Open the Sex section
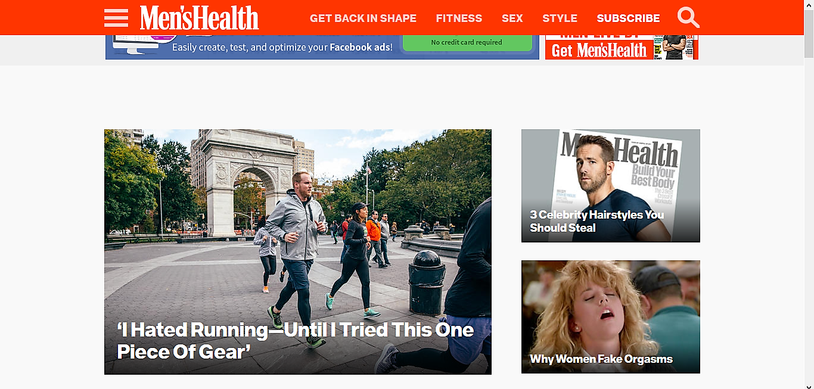This screenshot has height=389, width=814. click(512, 18)
